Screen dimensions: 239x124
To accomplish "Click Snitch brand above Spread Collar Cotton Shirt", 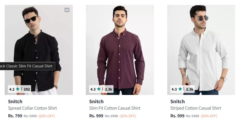I will (15, 102).
